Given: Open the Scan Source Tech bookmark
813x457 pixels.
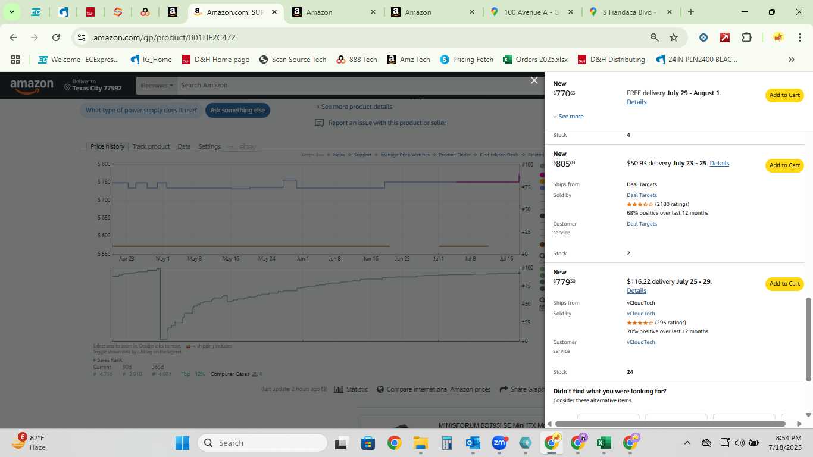Looking at the screenshot, I should [x=293, y=60].
